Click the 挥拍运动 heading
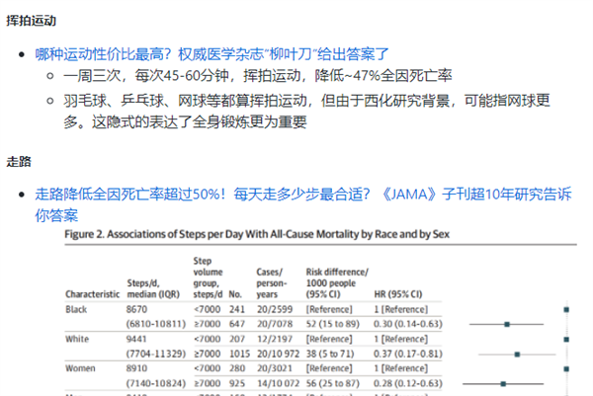Screen dimensions: 593x396 click(x=32, y=21)
